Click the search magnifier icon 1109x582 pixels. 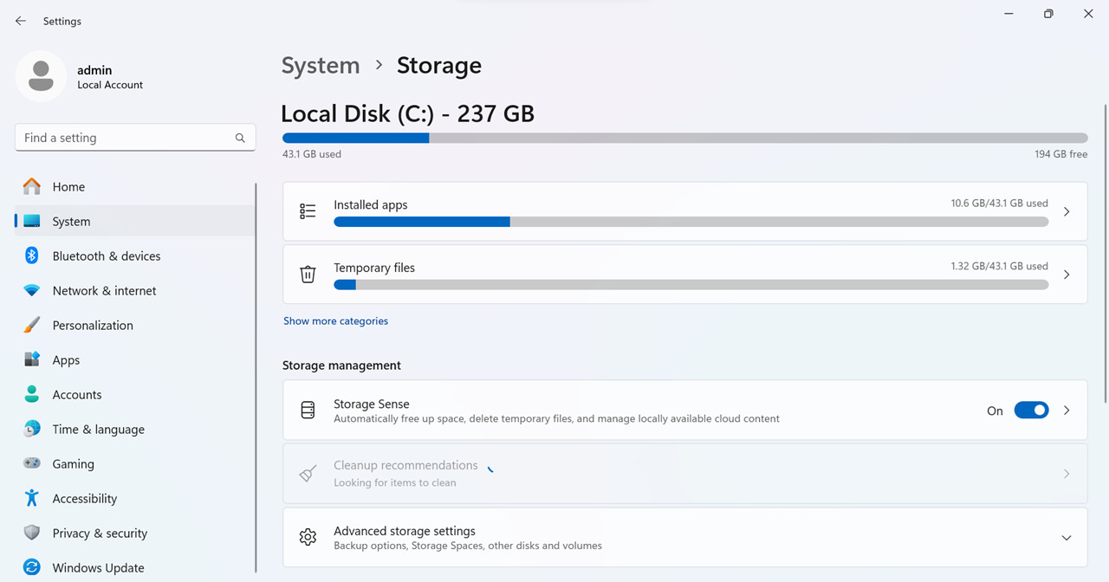(x=240, y=138)
